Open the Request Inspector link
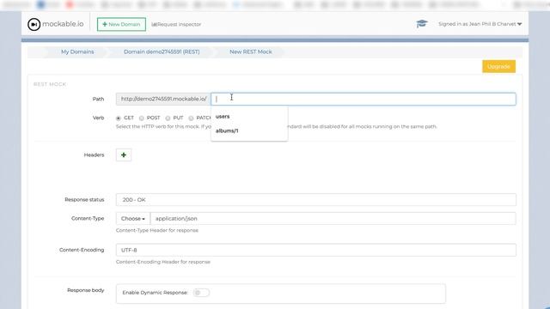This screenshot has width=550, height=309. click(x=176, y=25)
